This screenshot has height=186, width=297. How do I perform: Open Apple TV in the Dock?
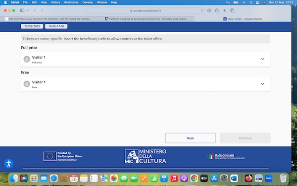click(x=204, y=179)
